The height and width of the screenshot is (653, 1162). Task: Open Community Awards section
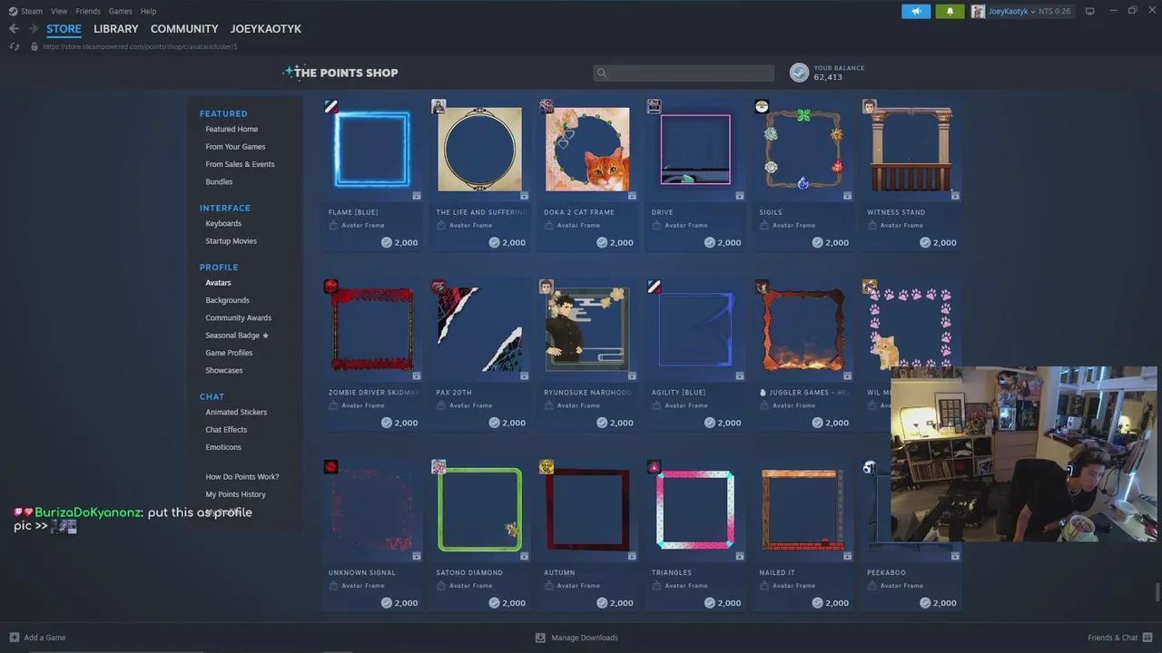[x=238, y=317]
